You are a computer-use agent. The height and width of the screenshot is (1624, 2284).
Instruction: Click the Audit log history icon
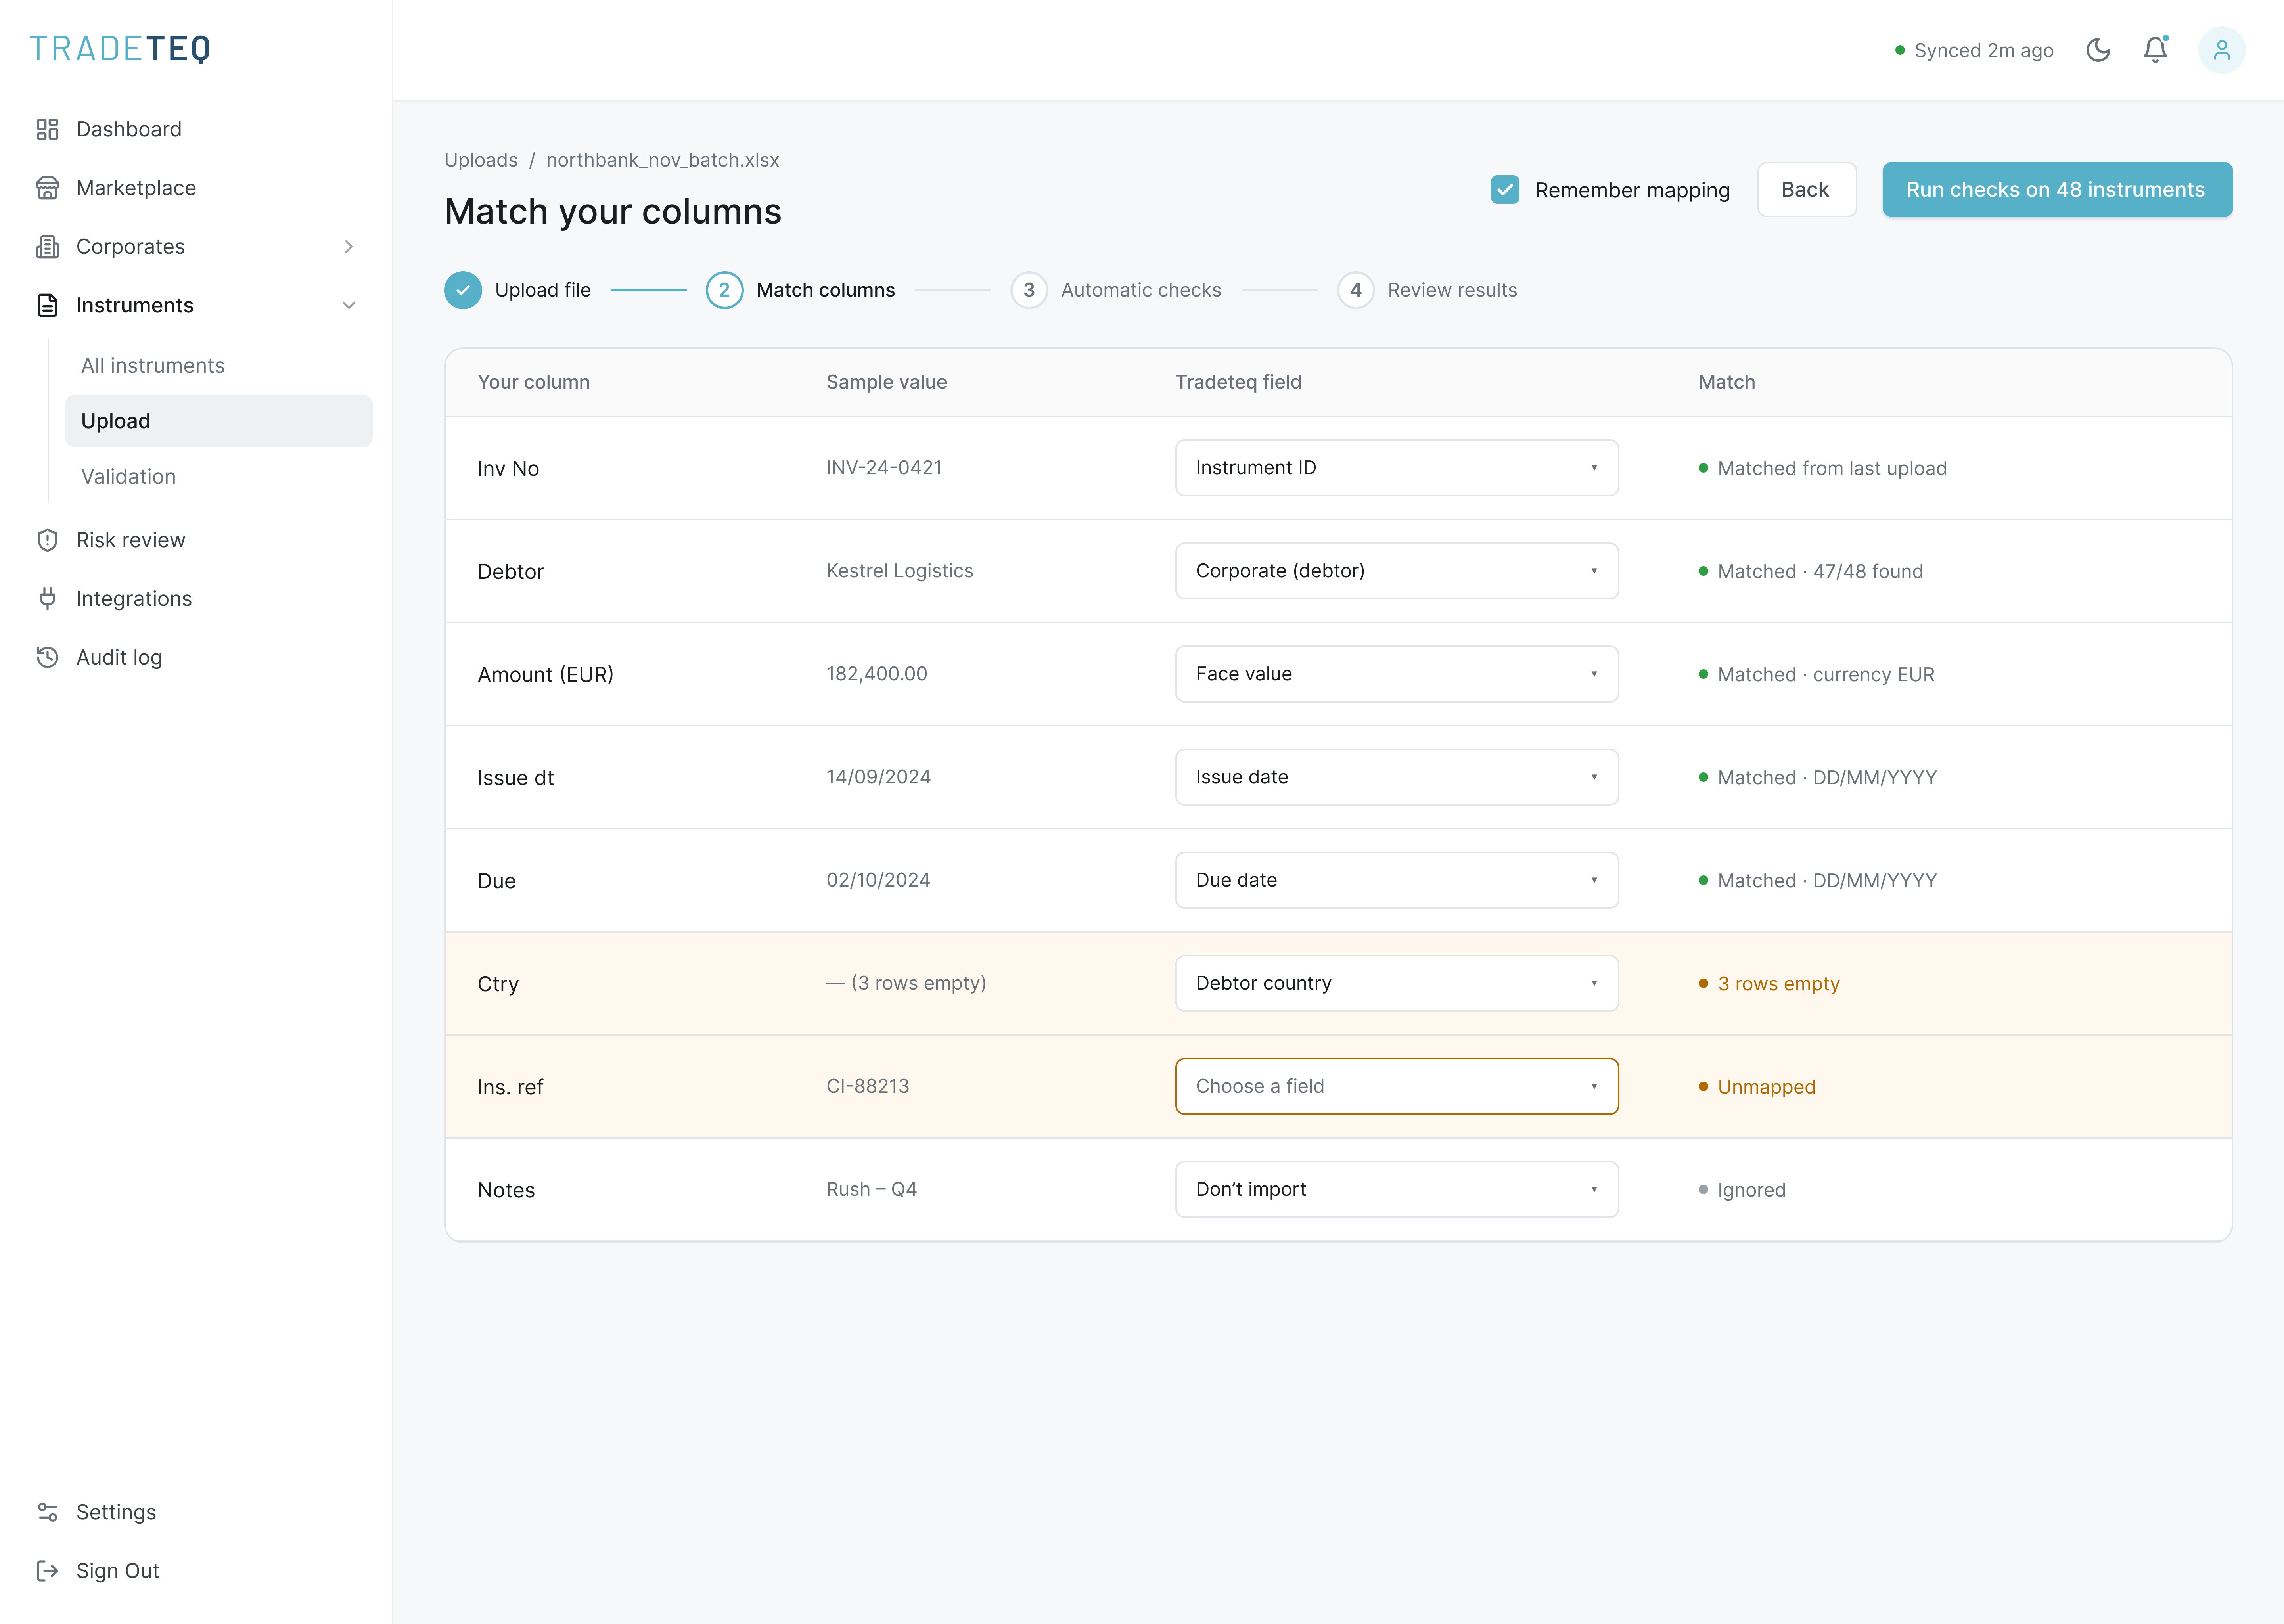(47, 657)
